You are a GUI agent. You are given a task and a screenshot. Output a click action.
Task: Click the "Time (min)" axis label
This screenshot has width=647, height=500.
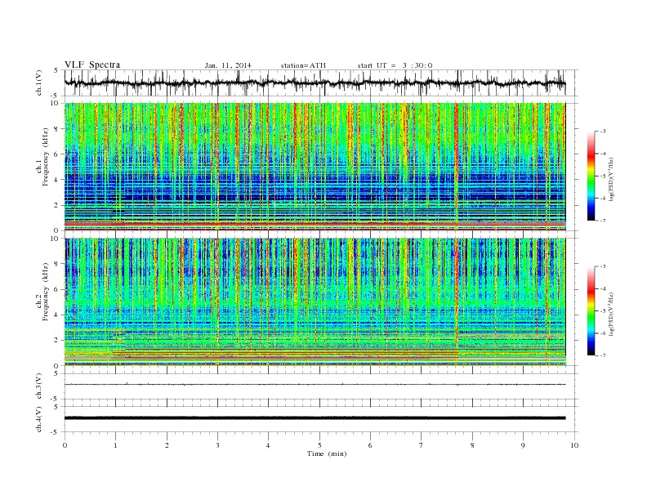coord(327,453)
